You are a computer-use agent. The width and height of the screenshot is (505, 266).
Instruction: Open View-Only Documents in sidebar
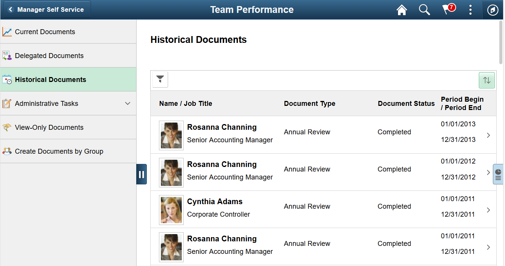point(68,127)
